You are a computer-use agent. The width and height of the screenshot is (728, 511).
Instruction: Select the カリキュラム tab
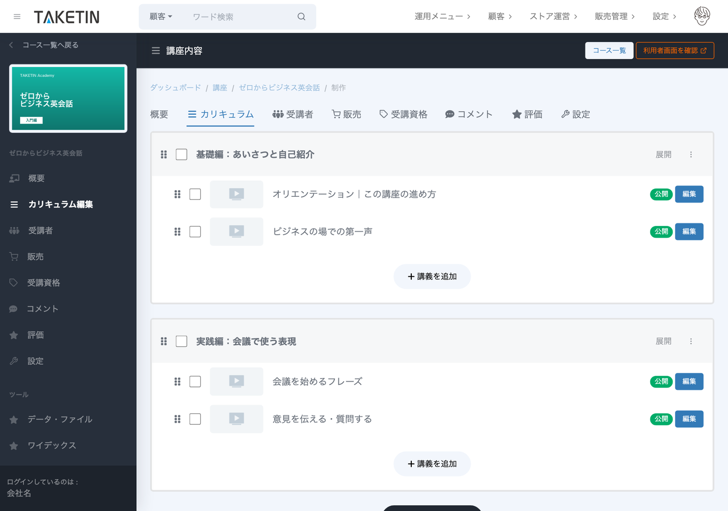click(220, 115)
